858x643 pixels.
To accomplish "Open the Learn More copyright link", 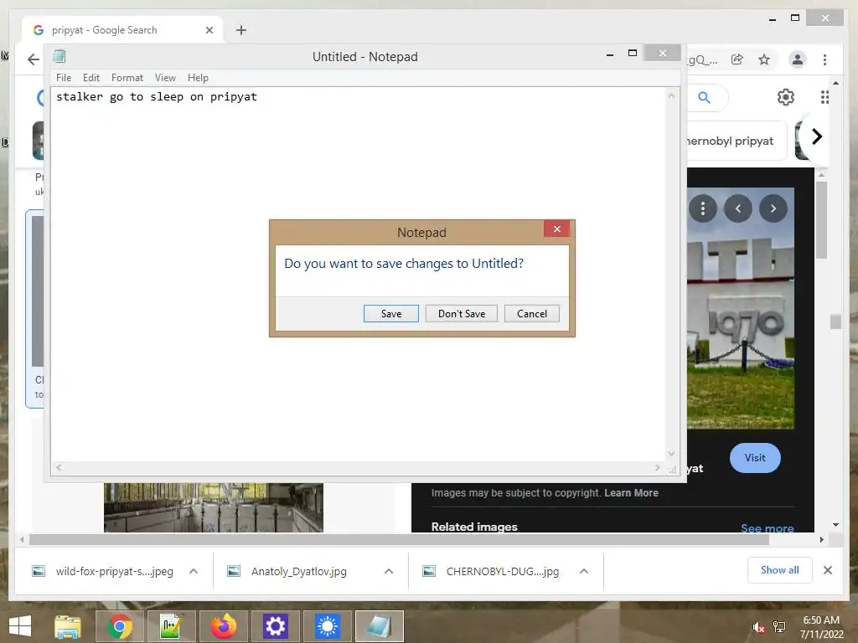I will (631, 492).
